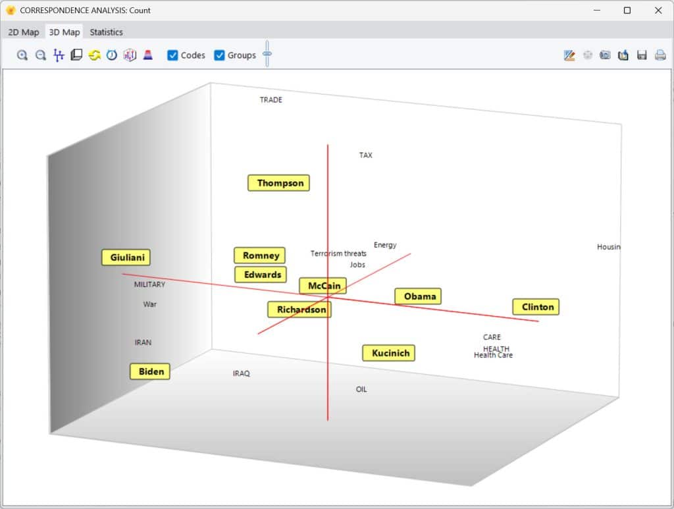The height and width of the screenshot is (509, 674).
Task: Click the Jobs code label
Action: click(x=357, y=265)
